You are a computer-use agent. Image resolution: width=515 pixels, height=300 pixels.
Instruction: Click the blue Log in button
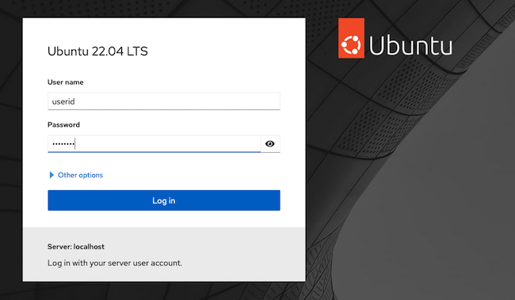(164, 200)
